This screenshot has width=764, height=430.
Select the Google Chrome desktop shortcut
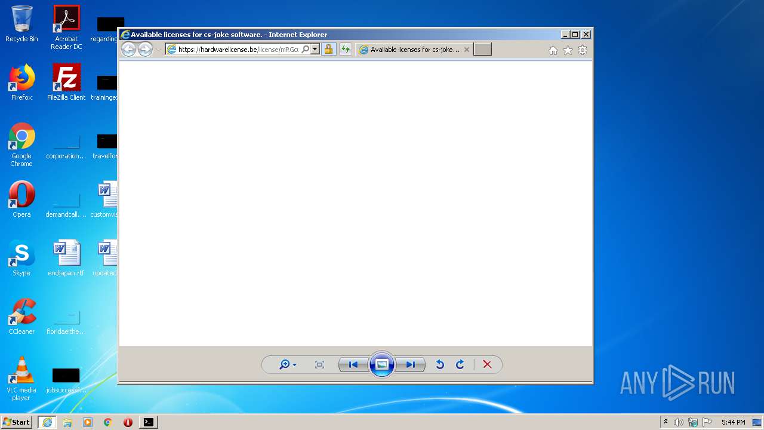[x=21, y=145]
